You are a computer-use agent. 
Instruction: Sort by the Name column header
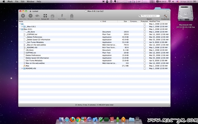[x=60, y=21]
